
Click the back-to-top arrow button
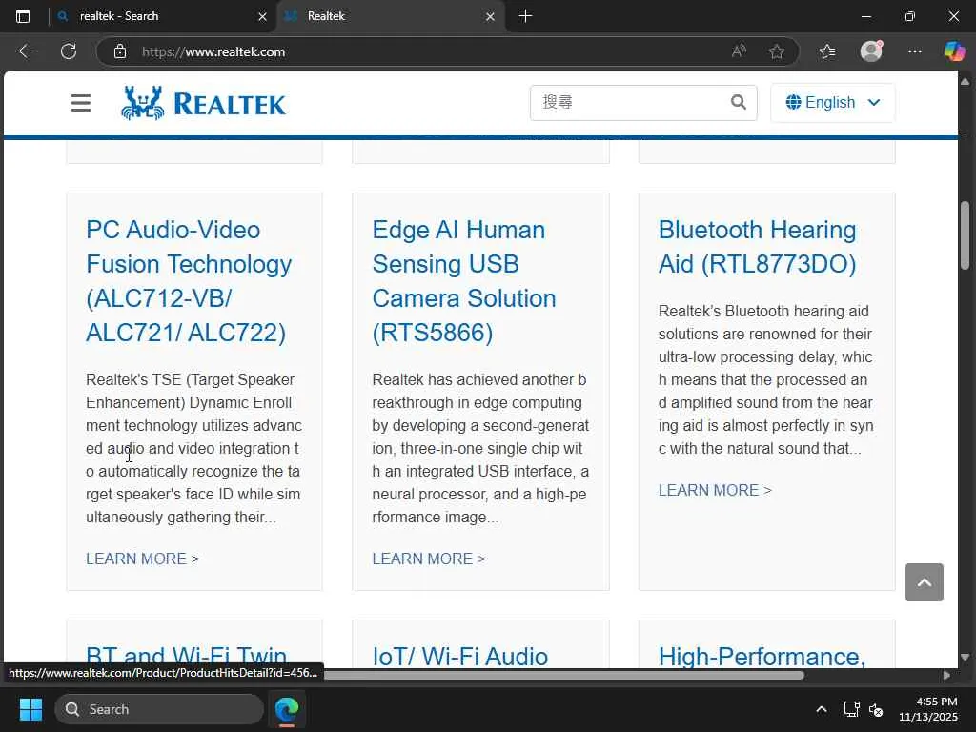(x=925, y=582)
